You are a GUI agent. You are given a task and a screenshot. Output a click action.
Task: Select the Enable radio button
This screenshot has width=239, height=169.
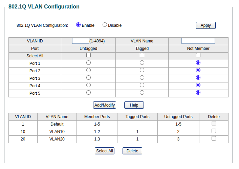click(78, 25)
